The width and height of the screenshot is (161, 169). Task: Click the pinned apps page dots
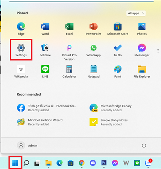tap(158, 51)
